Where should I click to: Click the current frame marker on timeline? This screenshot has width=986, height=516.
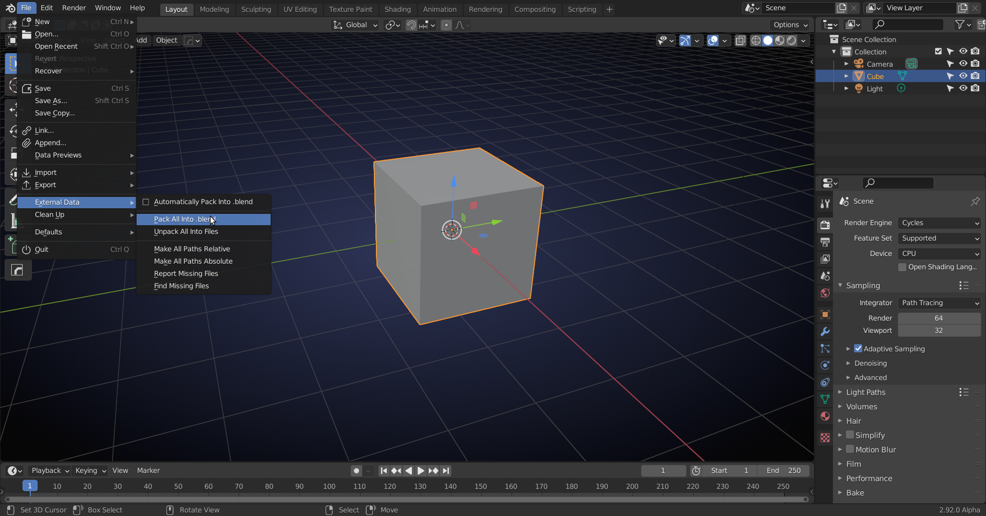[x=30, y=486]
